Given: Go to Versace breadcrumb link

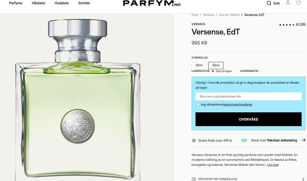Looking at the screenshot, I should (209, 15).
